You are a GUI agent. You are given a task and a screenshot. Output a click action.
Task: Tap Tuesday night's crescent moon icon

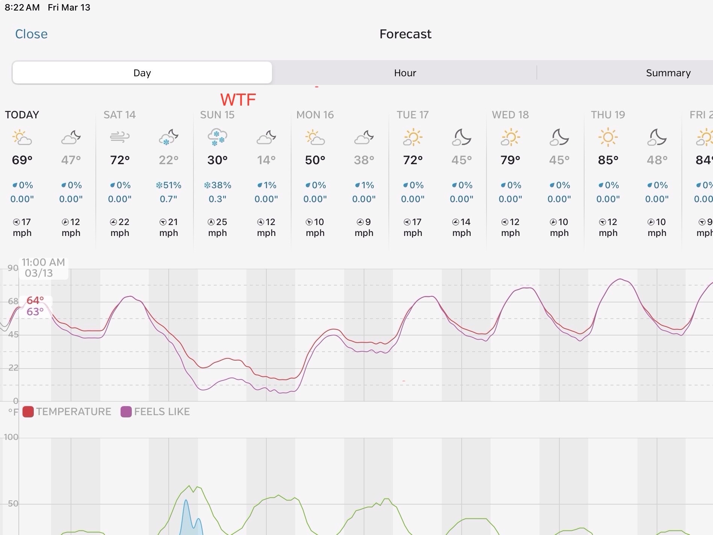[461, 138]
